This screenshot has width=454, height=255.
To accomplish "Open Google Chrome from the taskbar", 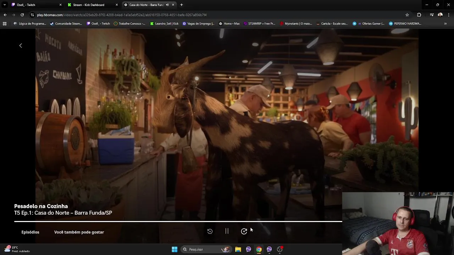I will [259, 249].
